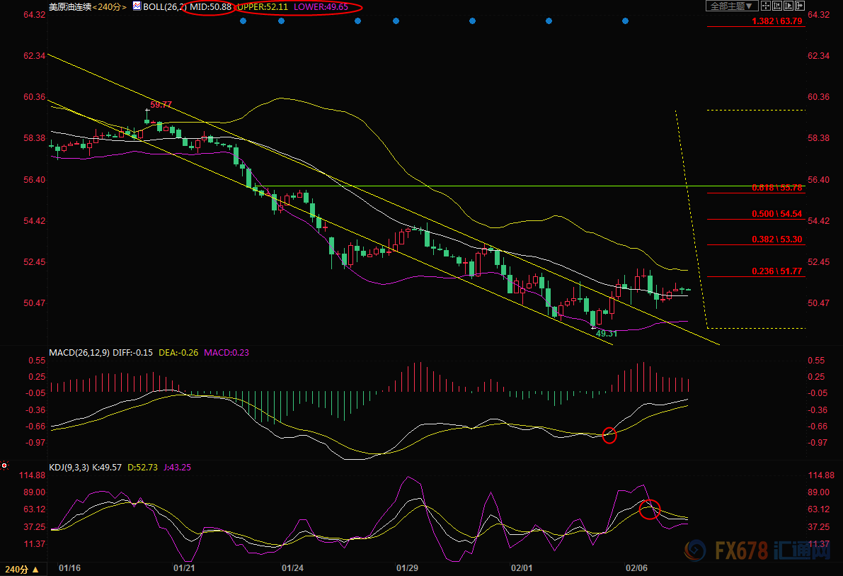
Task: Click the 1.382 \ 63.79 Fibonacci level label
Action: point(776,21)
